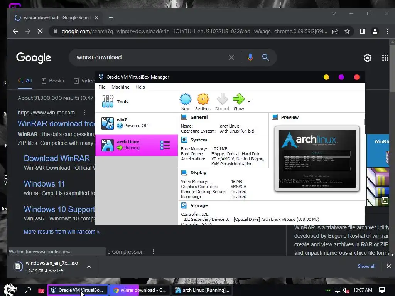Open taskbar search magnifier
Screen dimensions: 395x296
click(x=28, y=290)
